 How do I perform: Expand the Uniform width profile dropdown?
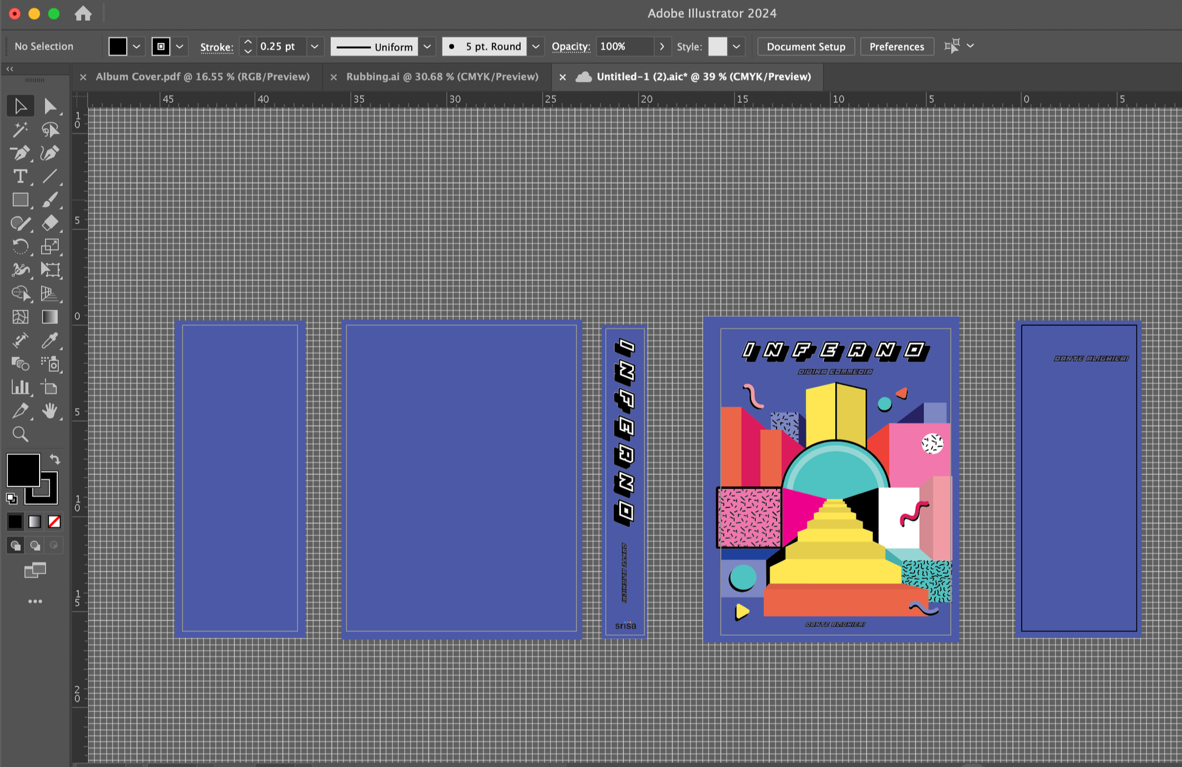[427, 46]
